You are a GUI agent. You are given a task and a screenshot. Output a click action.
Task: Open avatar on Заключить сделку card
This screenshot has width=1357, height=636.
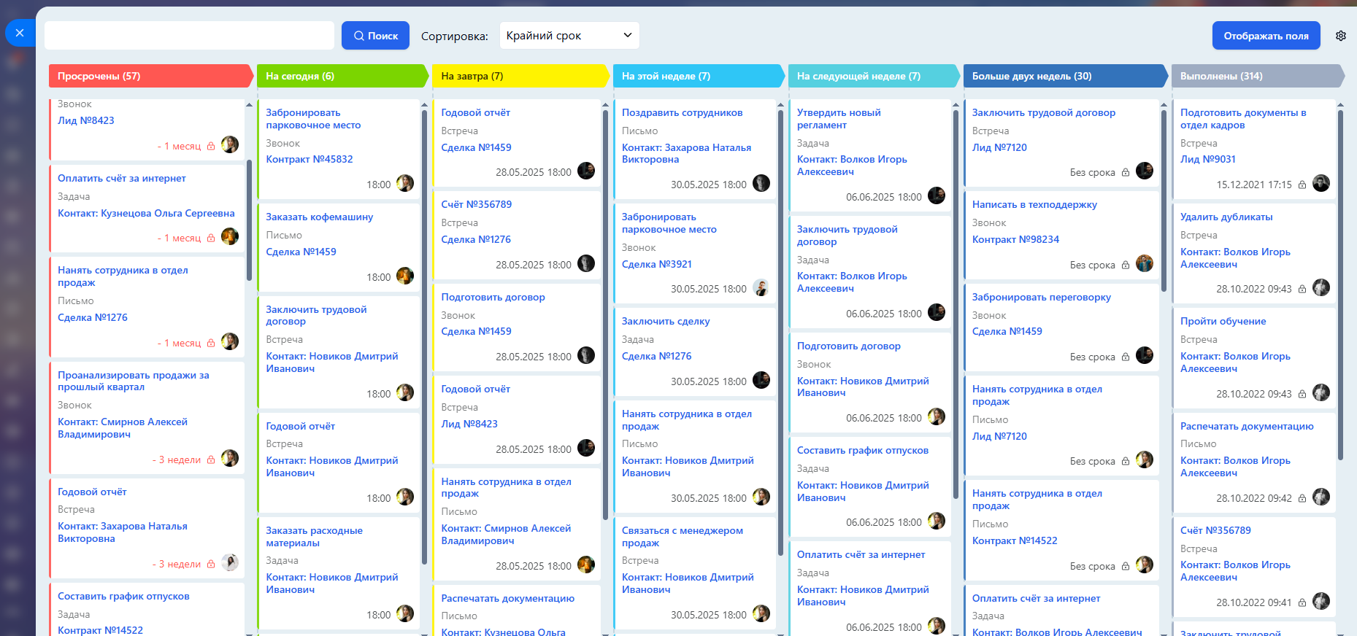pos(761,380)
